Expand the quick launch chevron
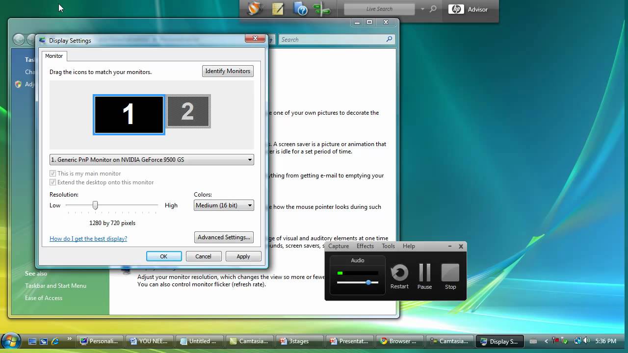 69,339
